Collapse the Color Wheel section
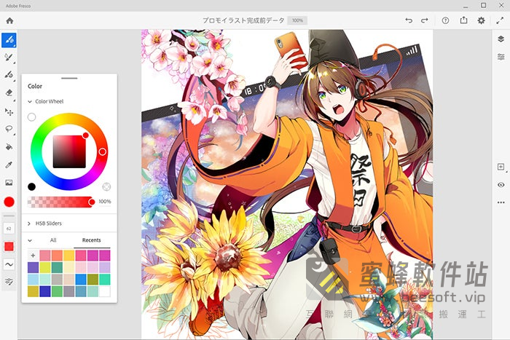Viewport: 510px width, 340px height. pyautogui.click(x=30, y=101)
